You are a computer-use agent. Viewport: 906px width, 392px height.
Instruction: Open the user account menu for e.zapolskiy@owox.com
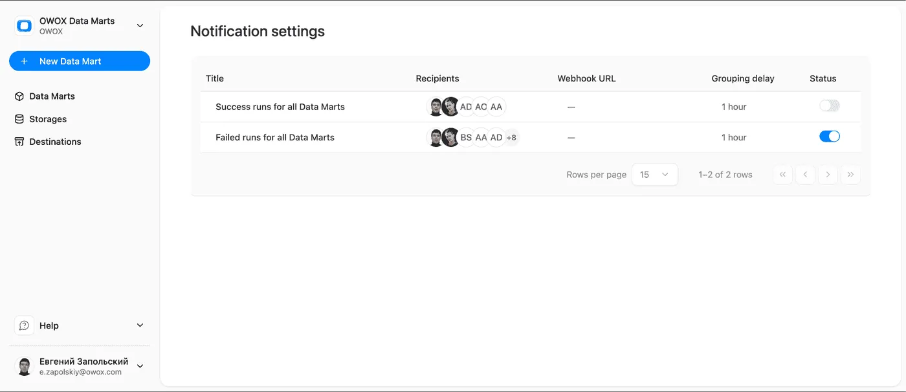click(140, 366)
